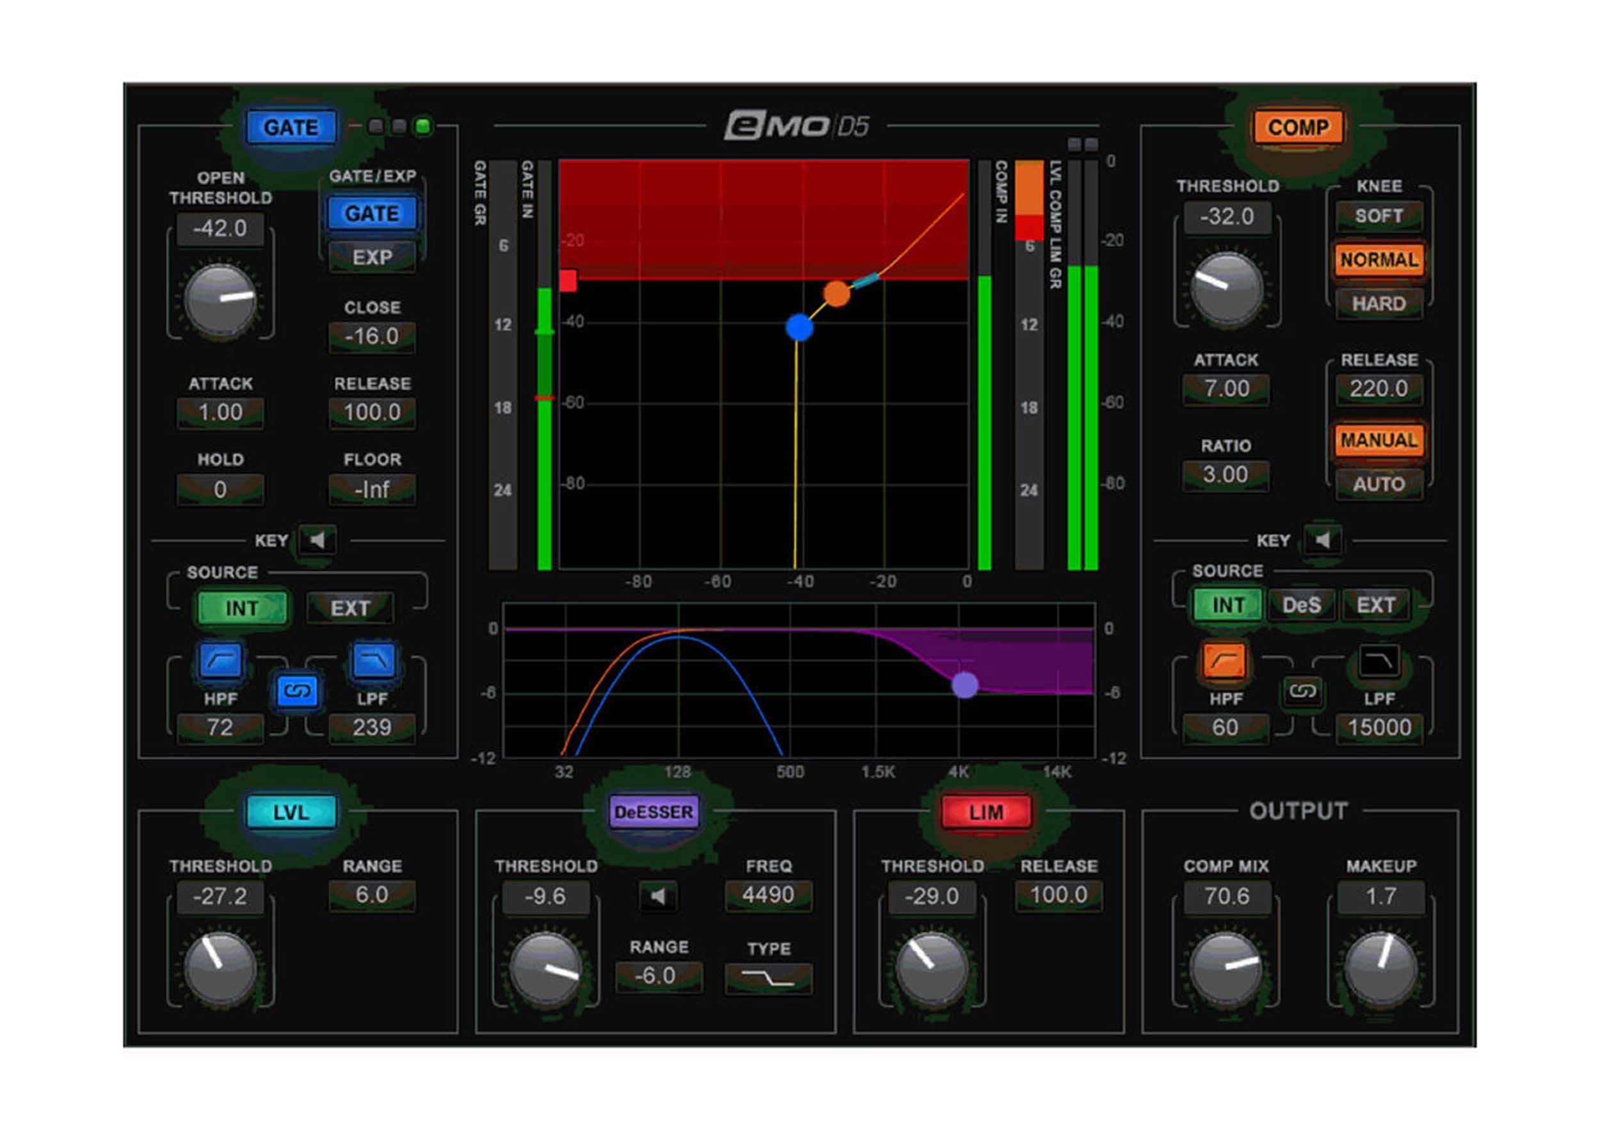This screenshot has height=1134, width=1600.
Task: Click the open threshold value -42.0
Action: tap(221, 228)
